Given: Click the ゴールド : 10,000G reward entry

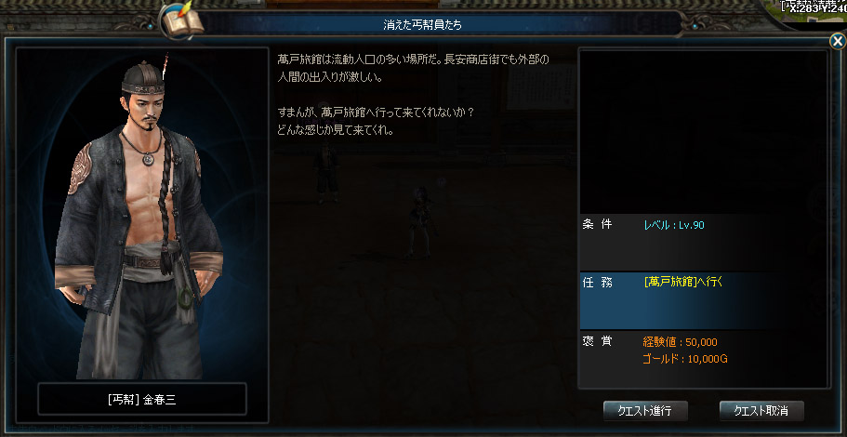Looking at the screenshot, I should pyautogui.click(x=685, y=359).
